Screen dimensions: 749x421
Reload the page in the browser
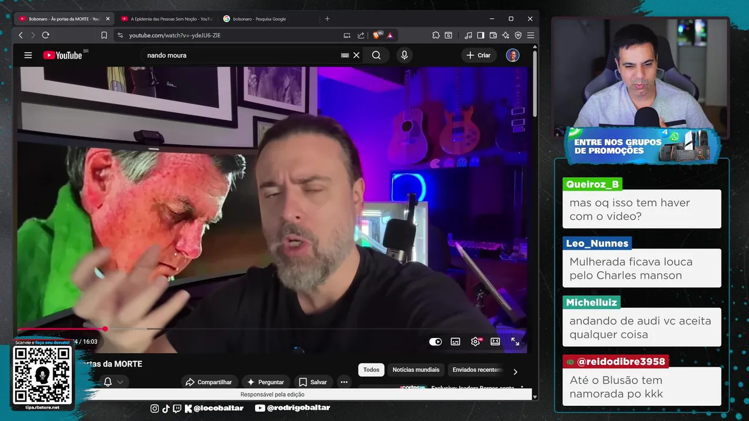46,35
